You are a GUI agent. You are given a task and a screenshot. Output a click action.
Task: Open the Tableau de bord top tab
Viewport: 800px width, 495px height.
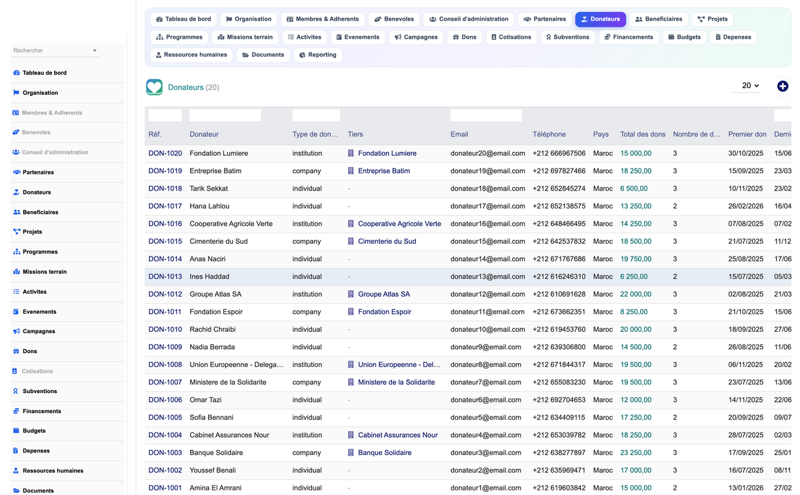click(183, 19)
